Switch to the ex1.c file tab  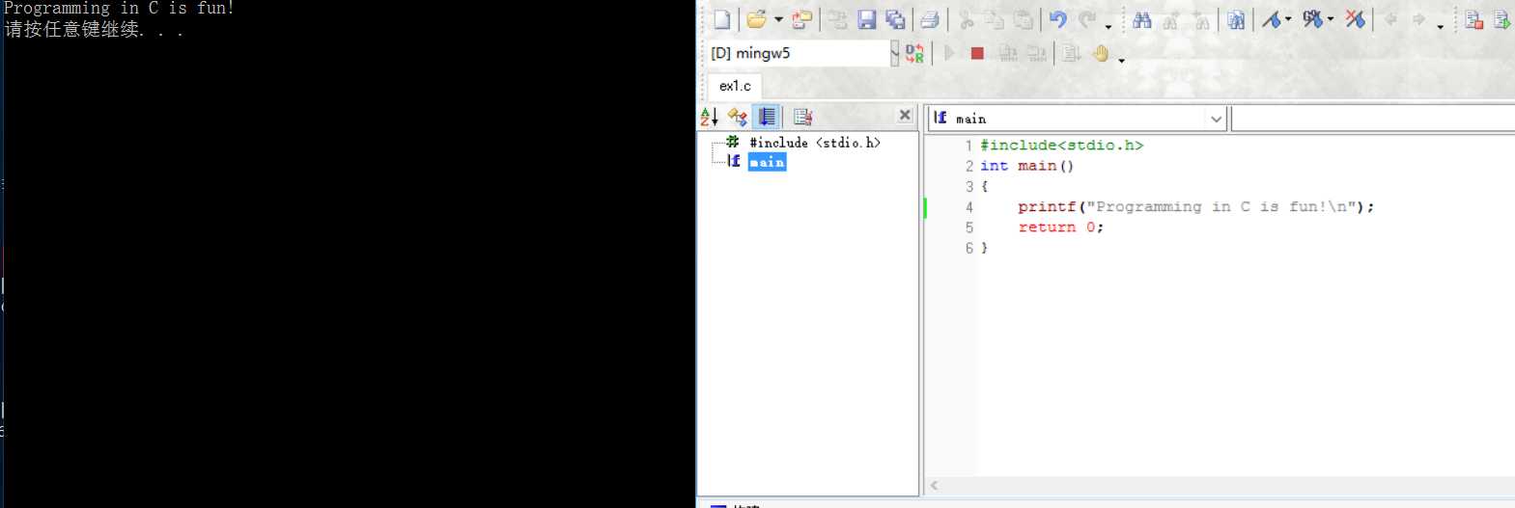click(735, 86)
